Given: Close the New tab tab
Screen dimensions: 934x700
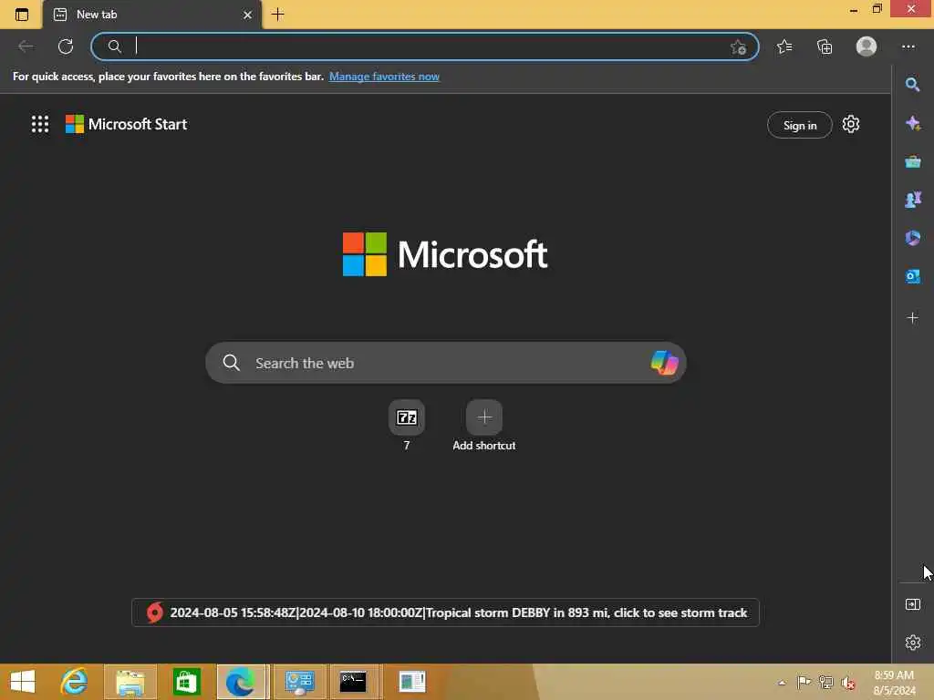Looking at the screenshot, I should pos(247,15).
